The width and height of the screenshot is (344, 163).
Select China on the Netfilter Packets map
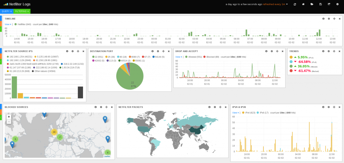[195, 131]
